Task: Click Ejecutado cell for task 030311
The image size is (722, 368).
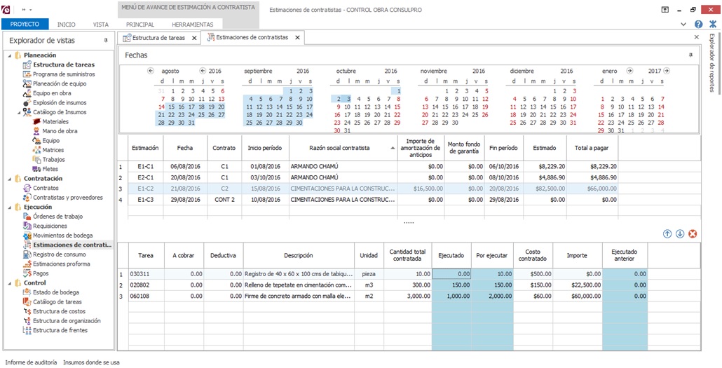Action: [451, 273]
